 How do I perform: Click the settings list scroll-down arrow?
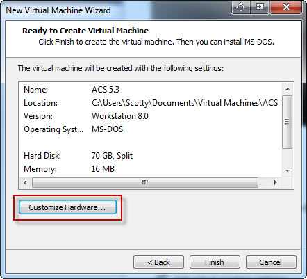tap(288, 171)
